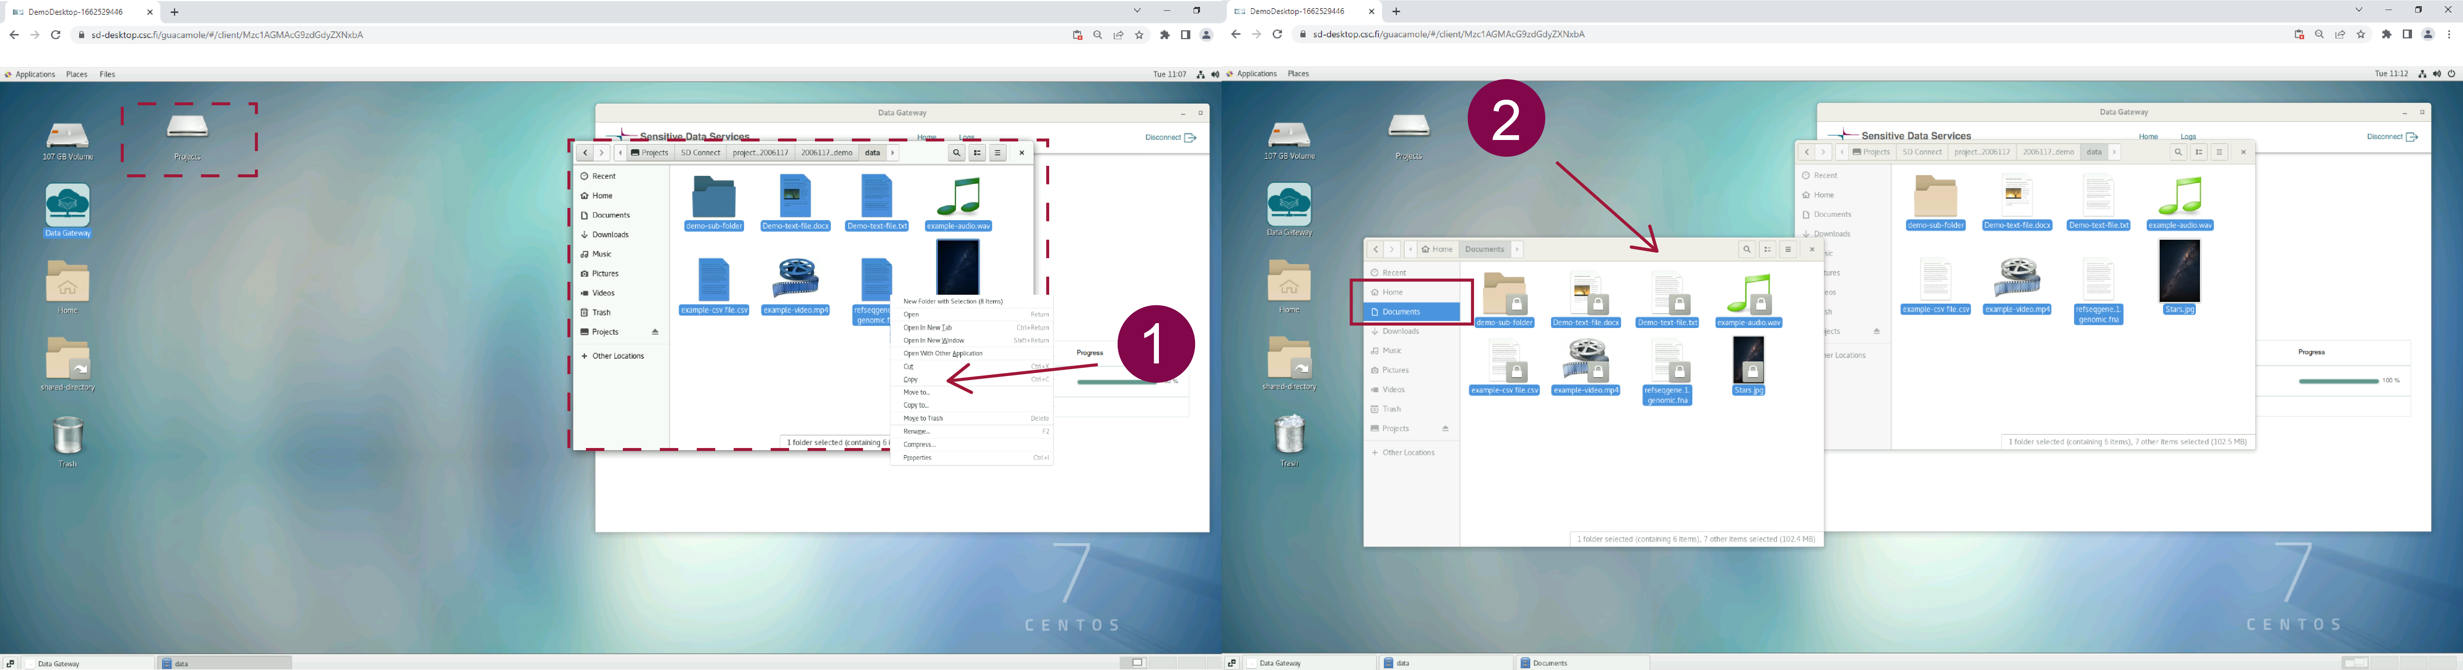Open Data Gateway desktop icon on 11:07 desktop

point(68,210)
